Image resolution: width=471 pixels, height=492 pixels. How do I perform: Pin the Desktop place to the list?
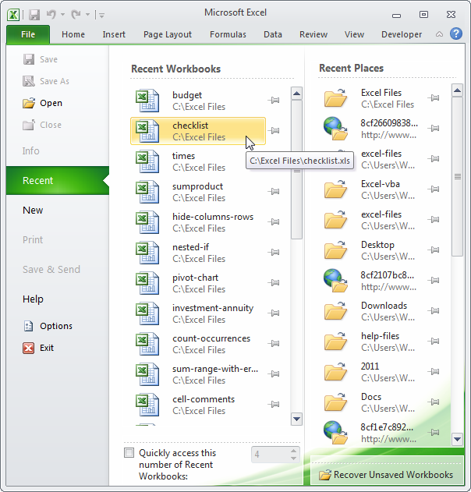coord(434,250)
